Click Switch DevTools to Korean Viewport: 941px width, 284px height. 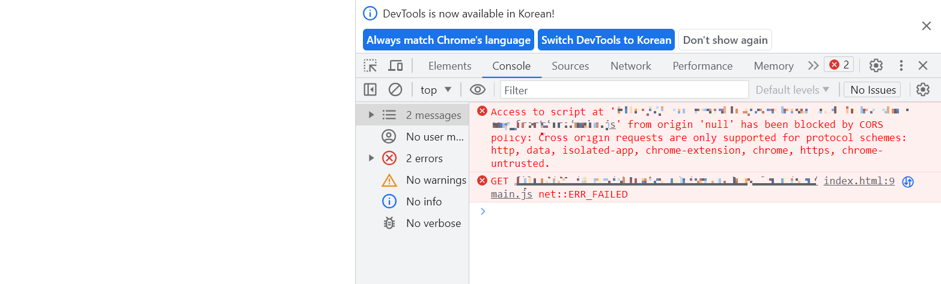point(606,40)
